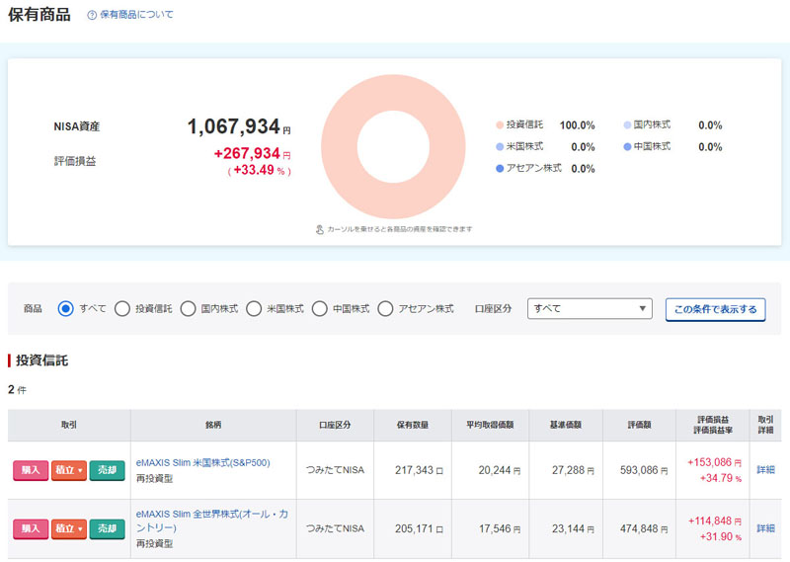This screenshot has height=562, width=790.
Task: Click the help icon beside 保有商品について
Action: pyautogui.click(x=92, y=16)
